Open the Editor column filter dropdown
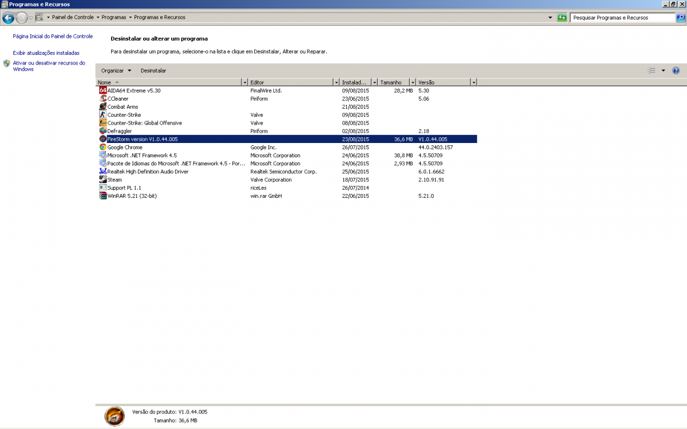The width and height of the screenshot is (687, 429). tap(336, 82)
